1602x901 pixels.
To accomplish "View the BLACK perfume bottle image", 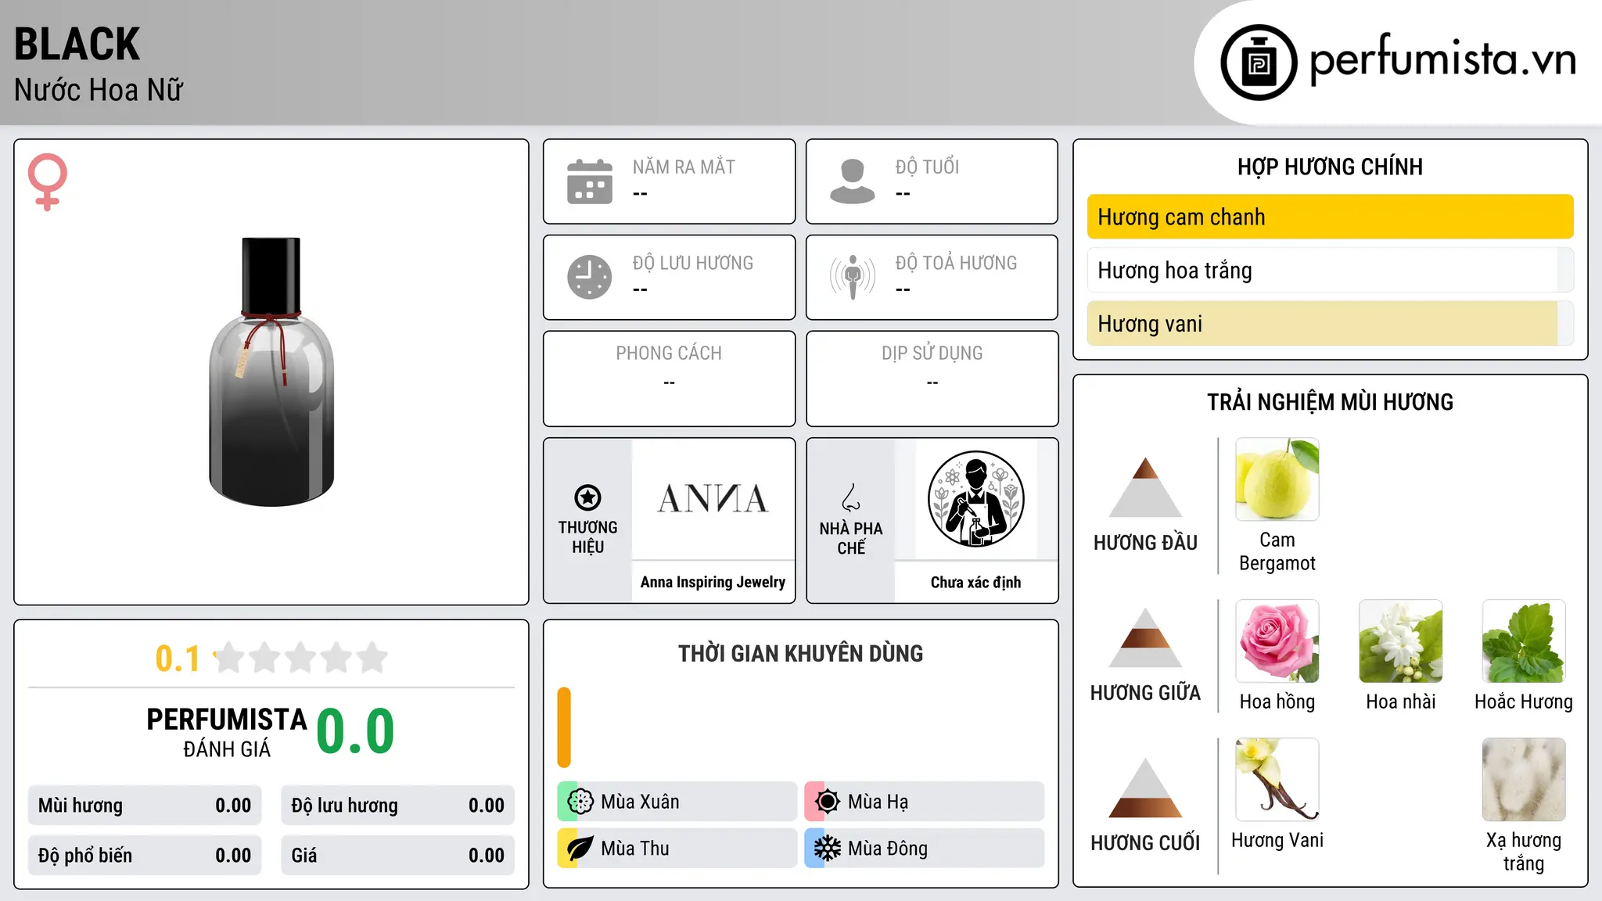I will click(271, 372).
